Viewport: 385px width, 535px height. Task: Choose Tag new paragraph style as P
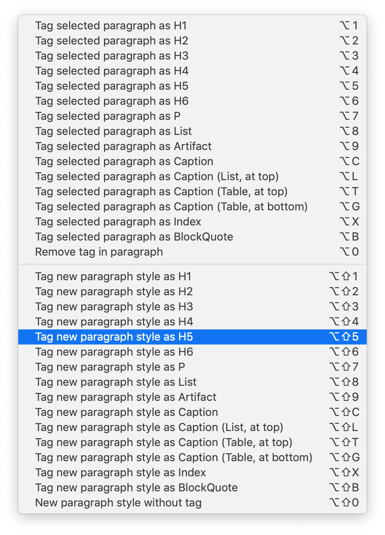coord(192,367)
